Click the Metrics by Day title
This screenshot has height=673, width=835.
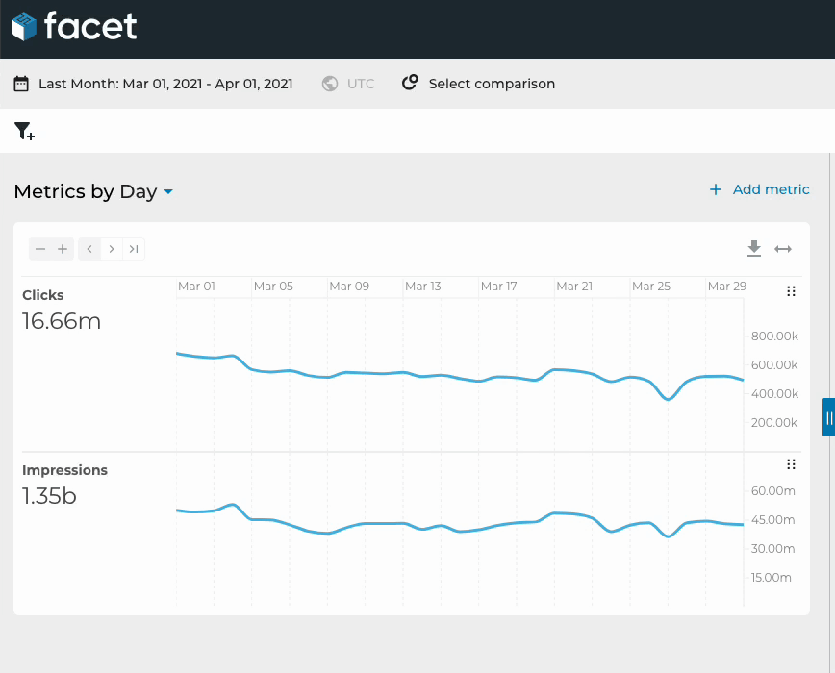pos(86,191)
